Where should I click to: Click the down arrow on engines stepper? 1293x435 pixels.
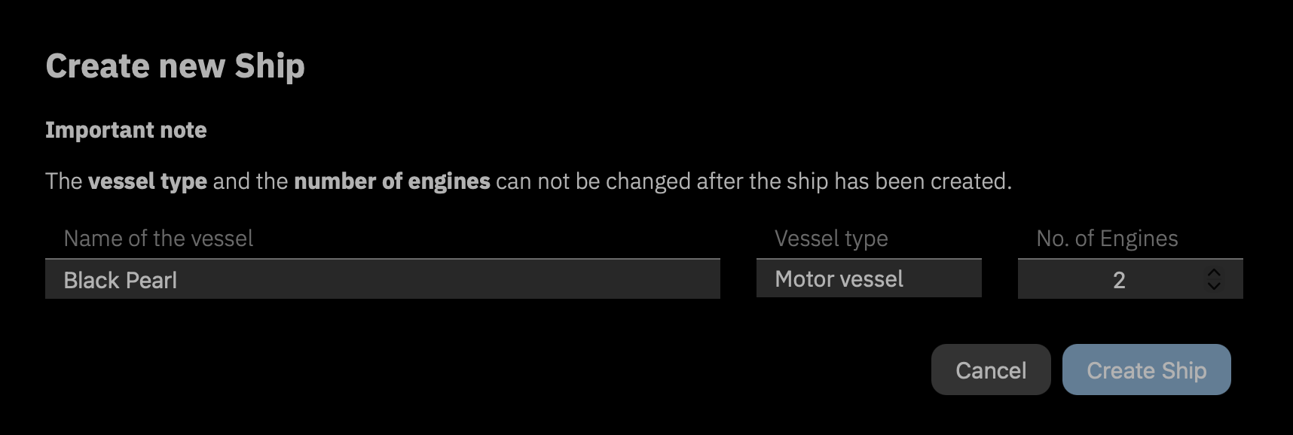pyautogui.click(x=1213, y=286)
